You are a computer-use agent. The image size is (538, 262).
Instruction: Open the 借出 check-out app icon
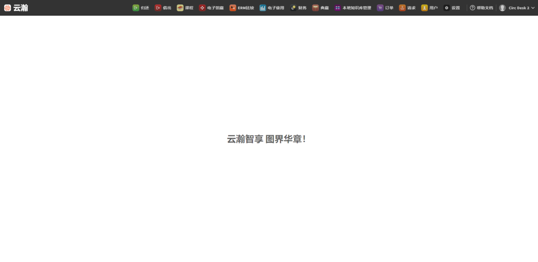pyautogui.click(x=158, y=8)
